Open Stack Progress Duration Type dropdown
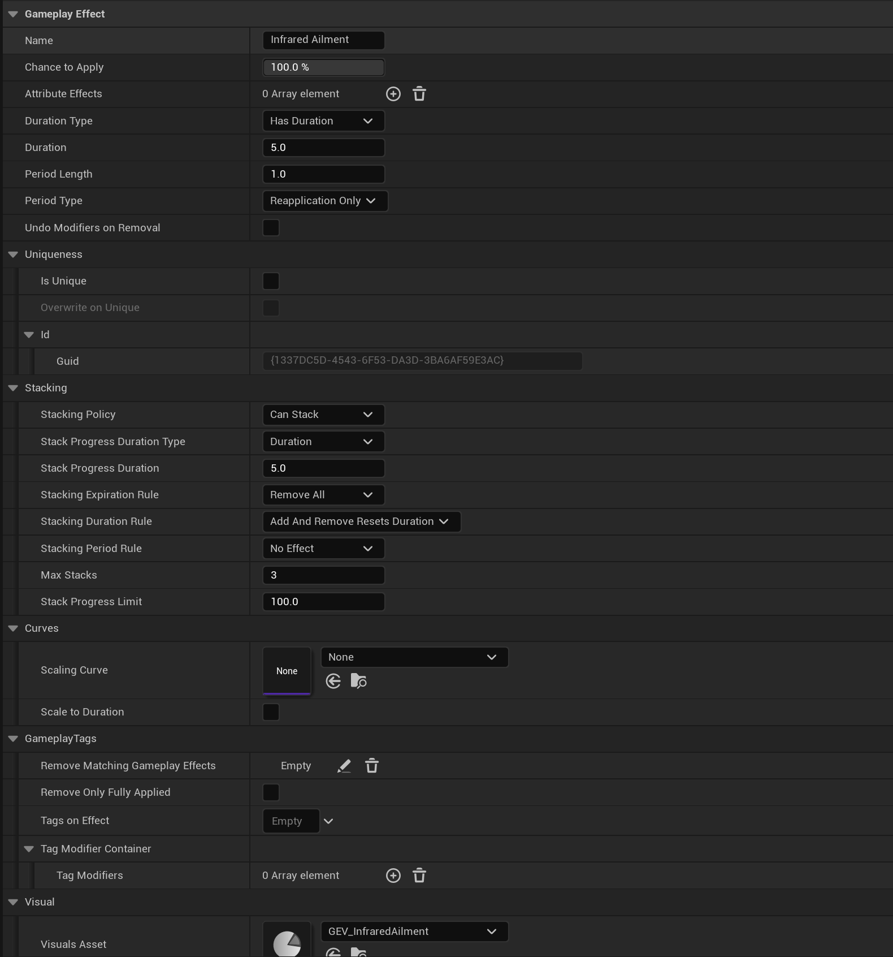This screenshot has width=893, height=957. pyautogui.click(x=324, y=442)
